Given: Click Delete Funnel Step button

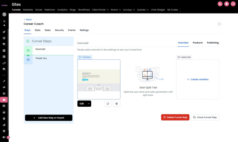Looking at the screenshot, I should tap(175, 117).
